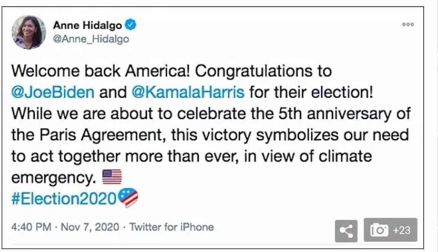Screen dimensions: 438x252
Task: Click the @Anne_Hidalgo handle
Action: 91,39
